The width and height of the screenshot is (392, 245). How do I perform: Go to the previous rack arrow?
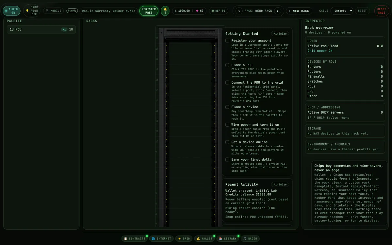[239, 11]
